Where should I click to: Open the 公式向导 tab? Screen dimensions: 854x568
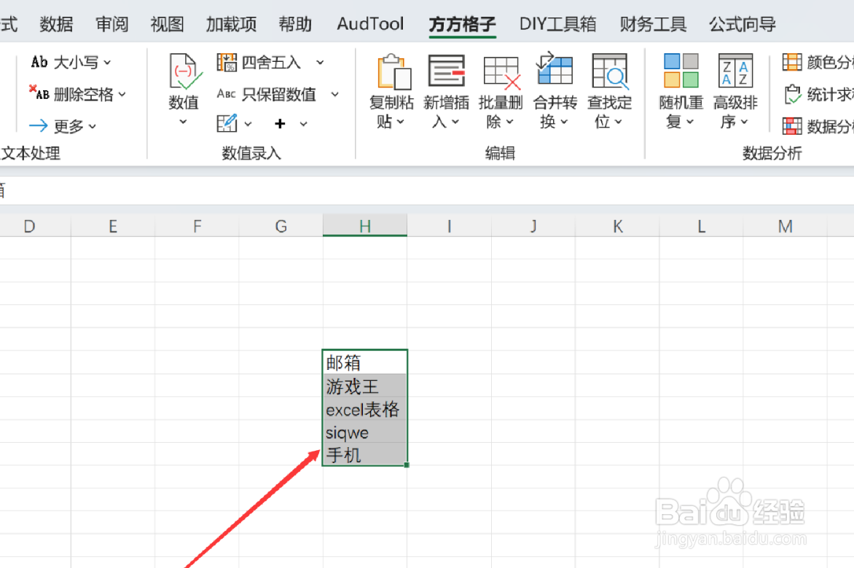743,24
